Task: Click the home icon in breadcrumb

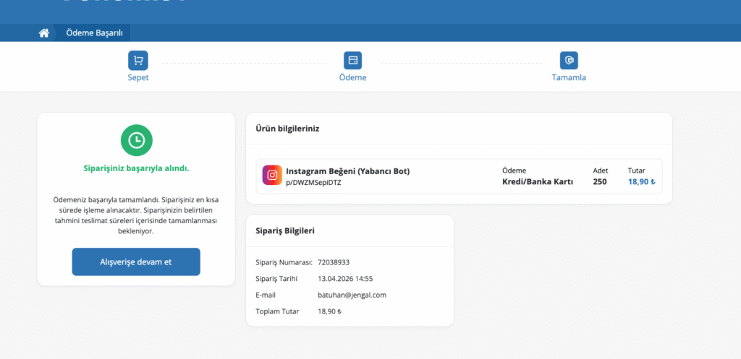Action: point(44,33)
